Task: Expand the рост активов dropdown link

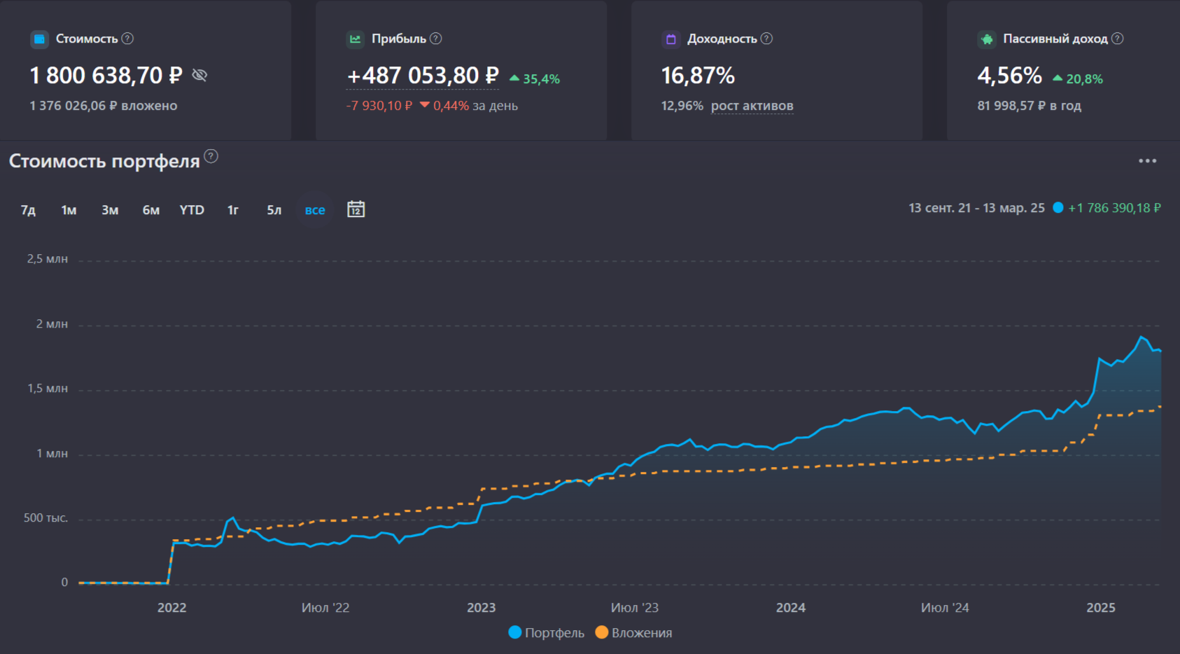Action: (x=752, y=106)
